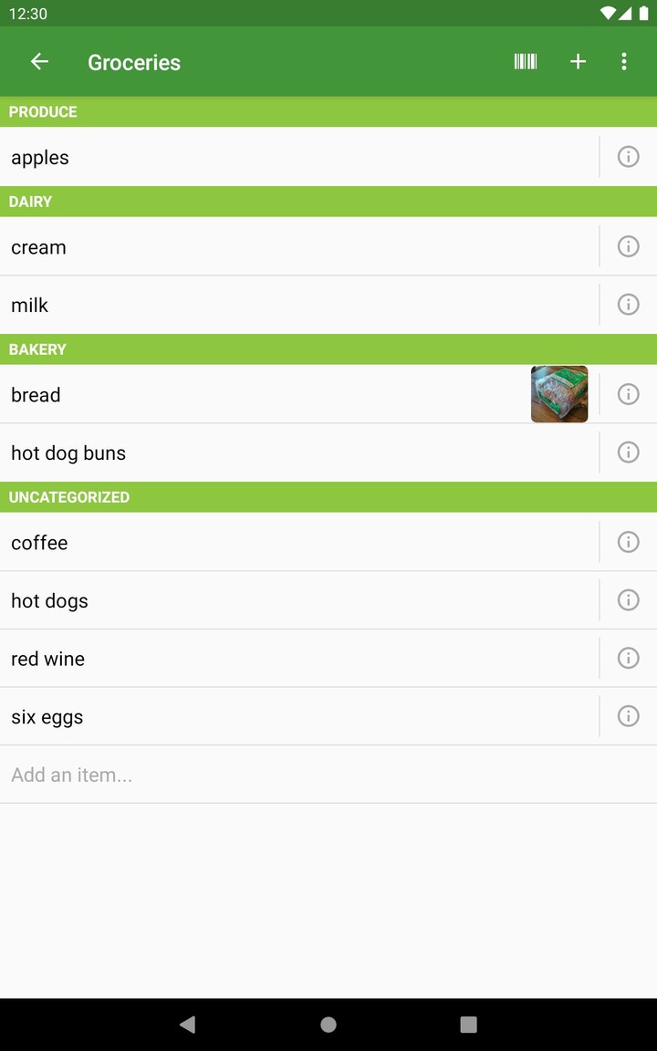This screenshot has height=1051, width=657.
Task: Open info for apples
Action: (628, 157)
